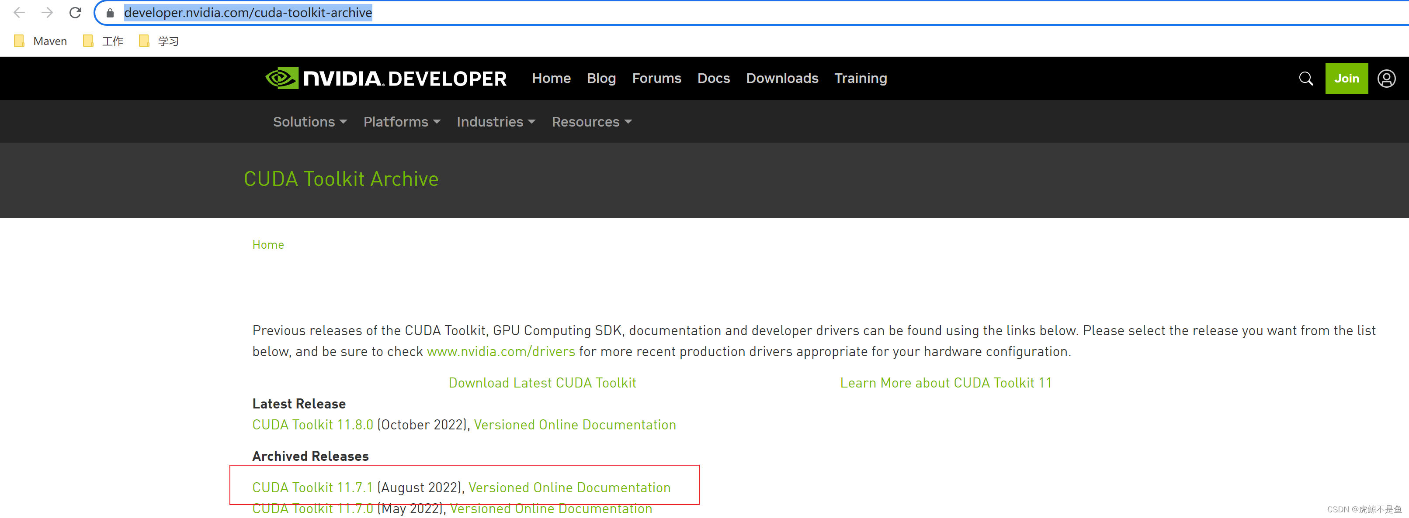Open 11.8.0 Versioned Online Documentation link
The image size is (1409, 518).
click(x=575, y=425)
